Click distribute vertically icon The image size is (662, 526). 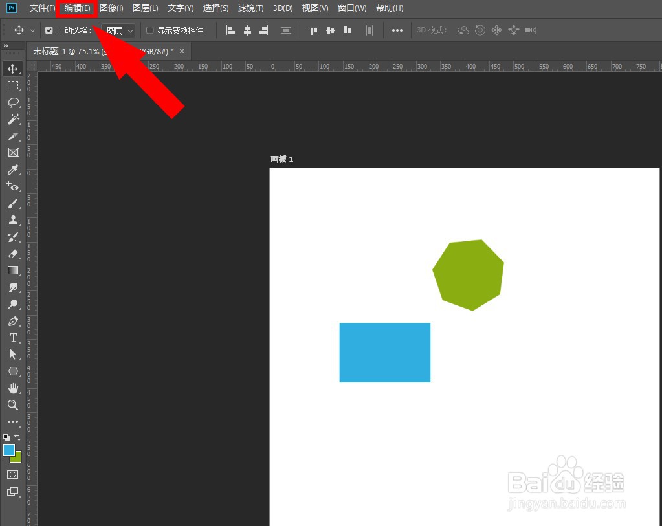click(286, 30)
